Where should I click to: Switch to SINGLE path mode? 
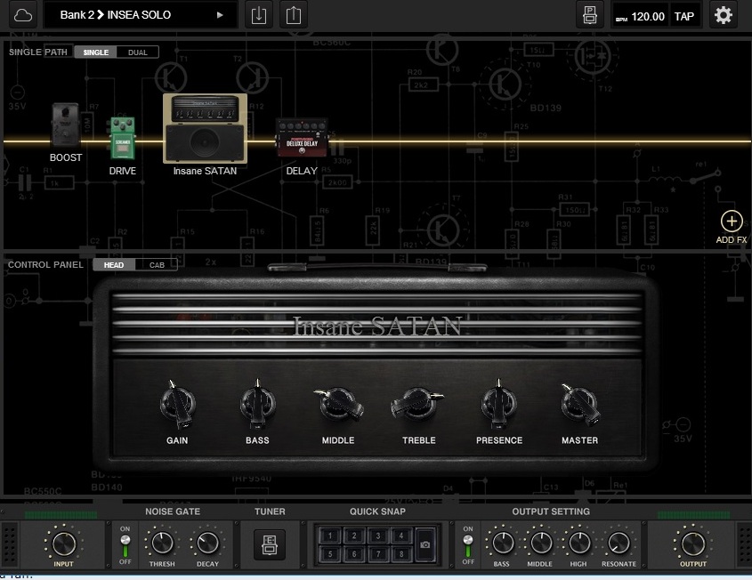click(x=96, y=52)
